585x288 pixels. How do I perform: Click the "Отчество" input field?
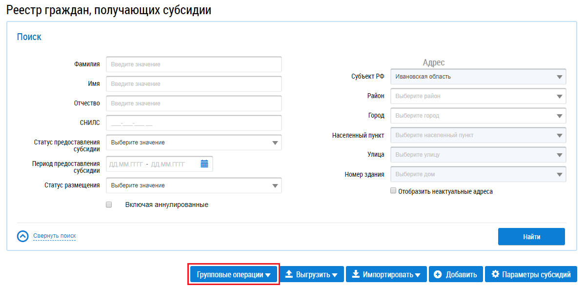tap(194, 103)
